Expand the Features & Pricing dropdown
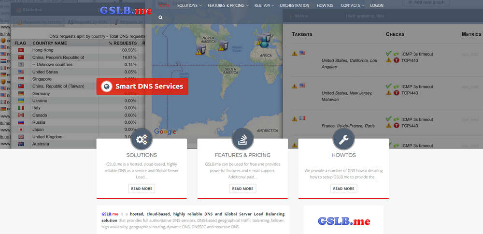 pyautogui.click(x=228, y=5)
